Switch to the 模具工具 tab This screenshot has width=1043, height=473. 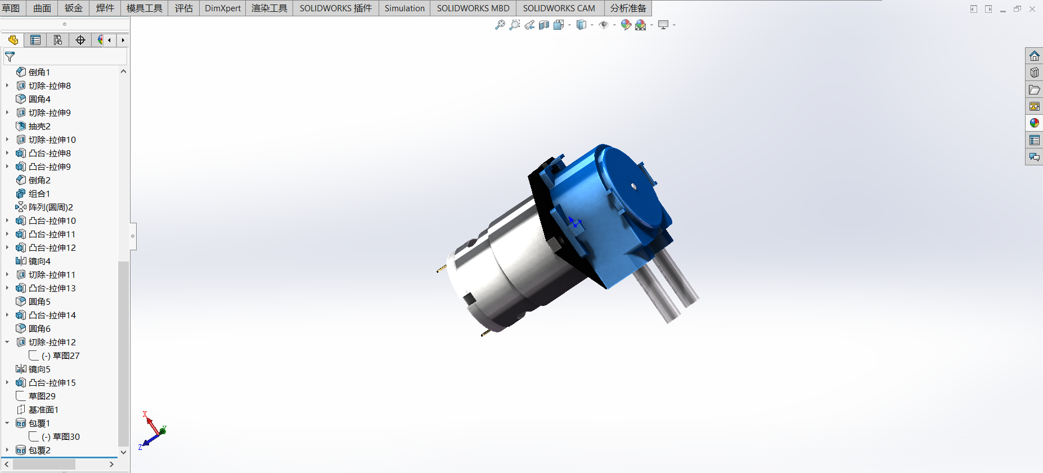tap(145, 8)
